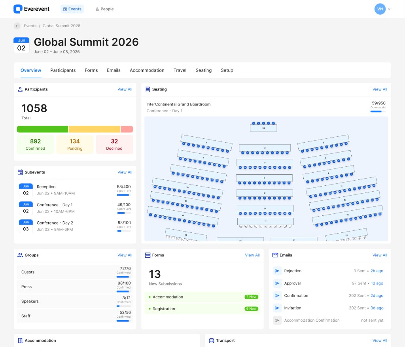Open the Seating tab

[x=203, y=70]
